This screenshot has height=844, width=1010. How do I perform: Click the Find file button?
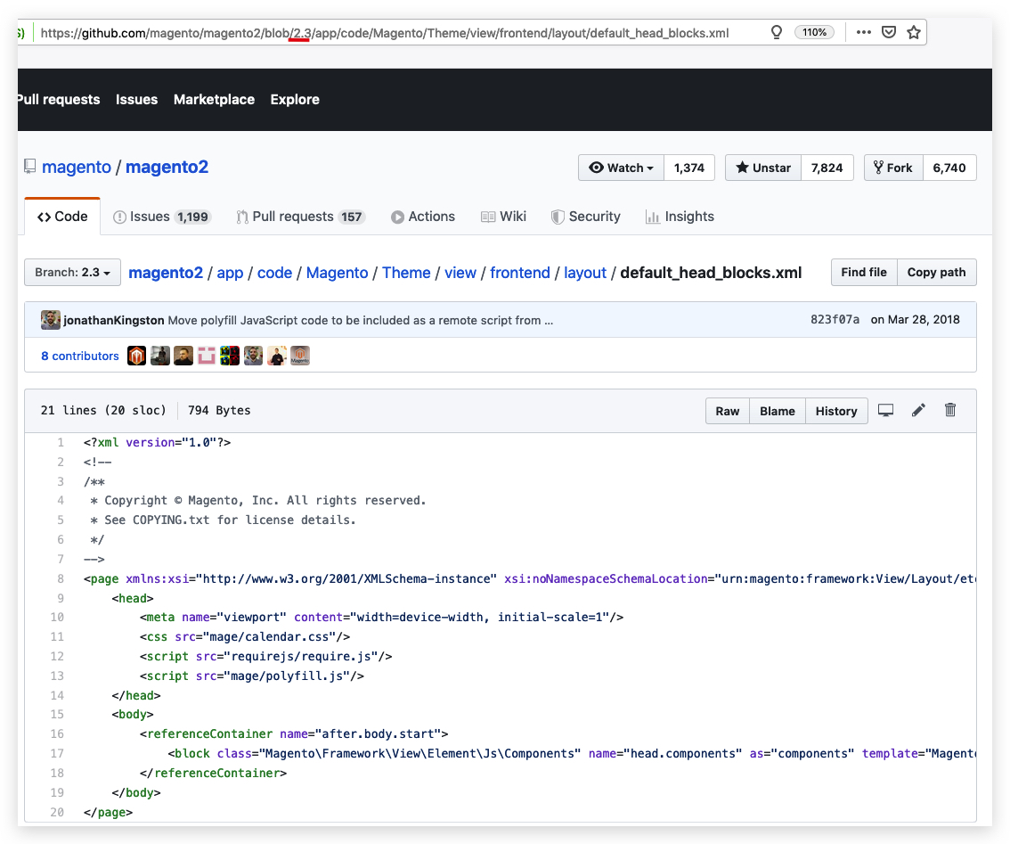point(864,272)
